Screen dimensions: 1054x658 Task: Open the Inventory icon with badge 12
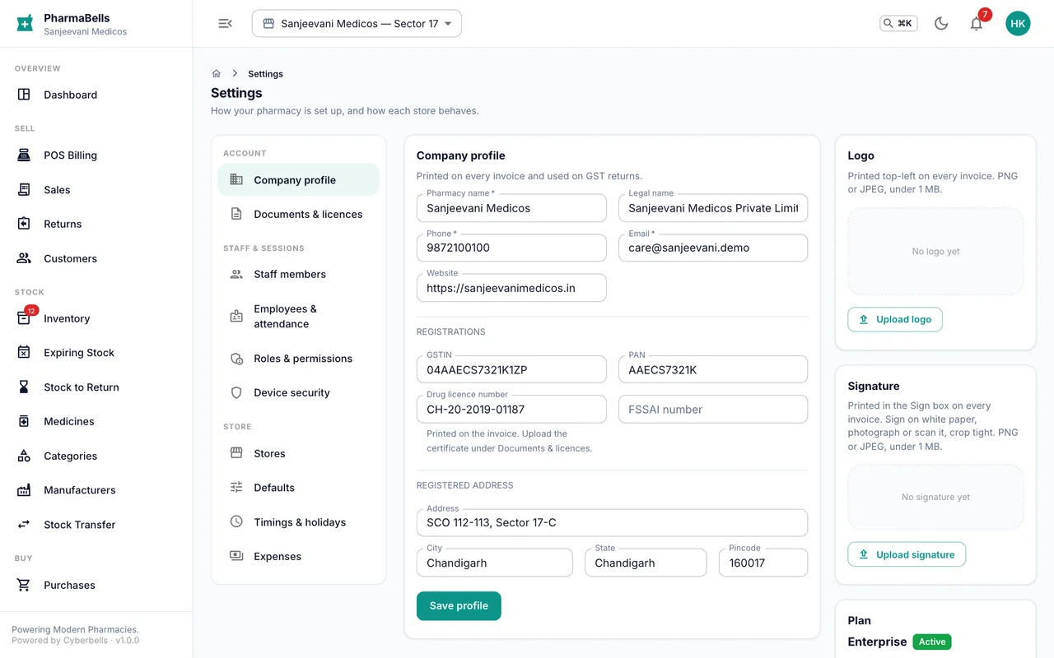[24, 318]
